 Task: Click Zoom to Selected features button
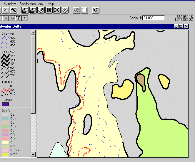(x=41, y=10)
